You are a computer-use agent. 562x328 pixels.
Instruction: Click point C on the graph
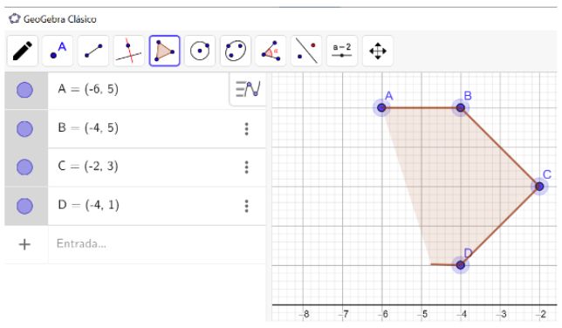[x=539, y=187]
